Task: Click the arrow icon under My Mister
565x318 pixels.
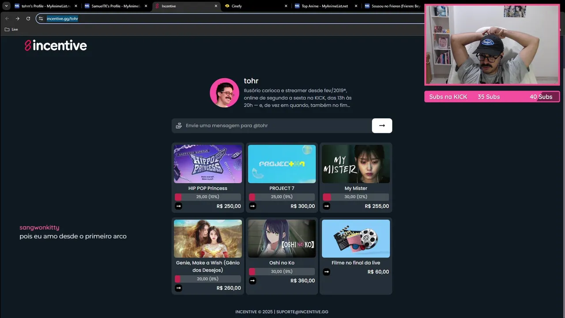Action: [x=327, y=206]
